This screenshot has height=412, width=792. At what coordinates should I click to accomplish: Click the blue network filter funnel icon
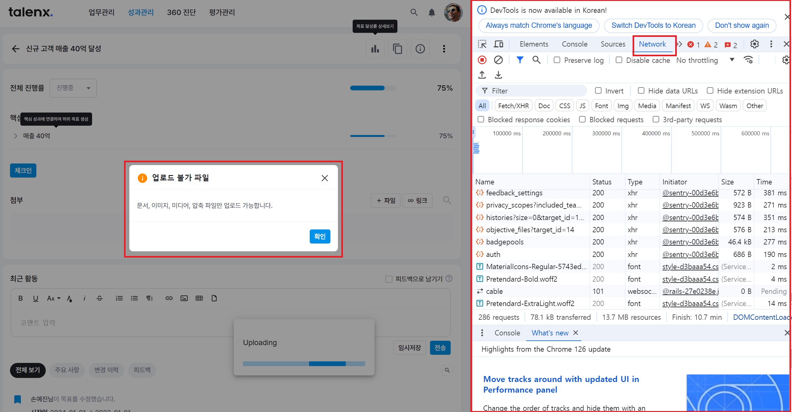click(520, 60)
